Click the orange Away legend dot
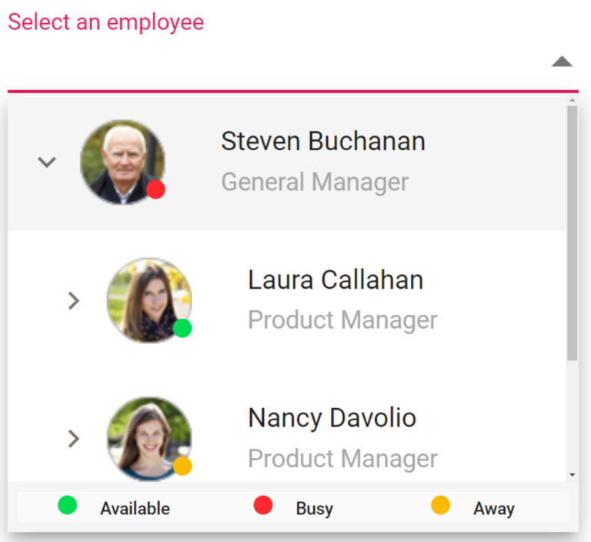The image size is (591, 542). click(440, 506)
